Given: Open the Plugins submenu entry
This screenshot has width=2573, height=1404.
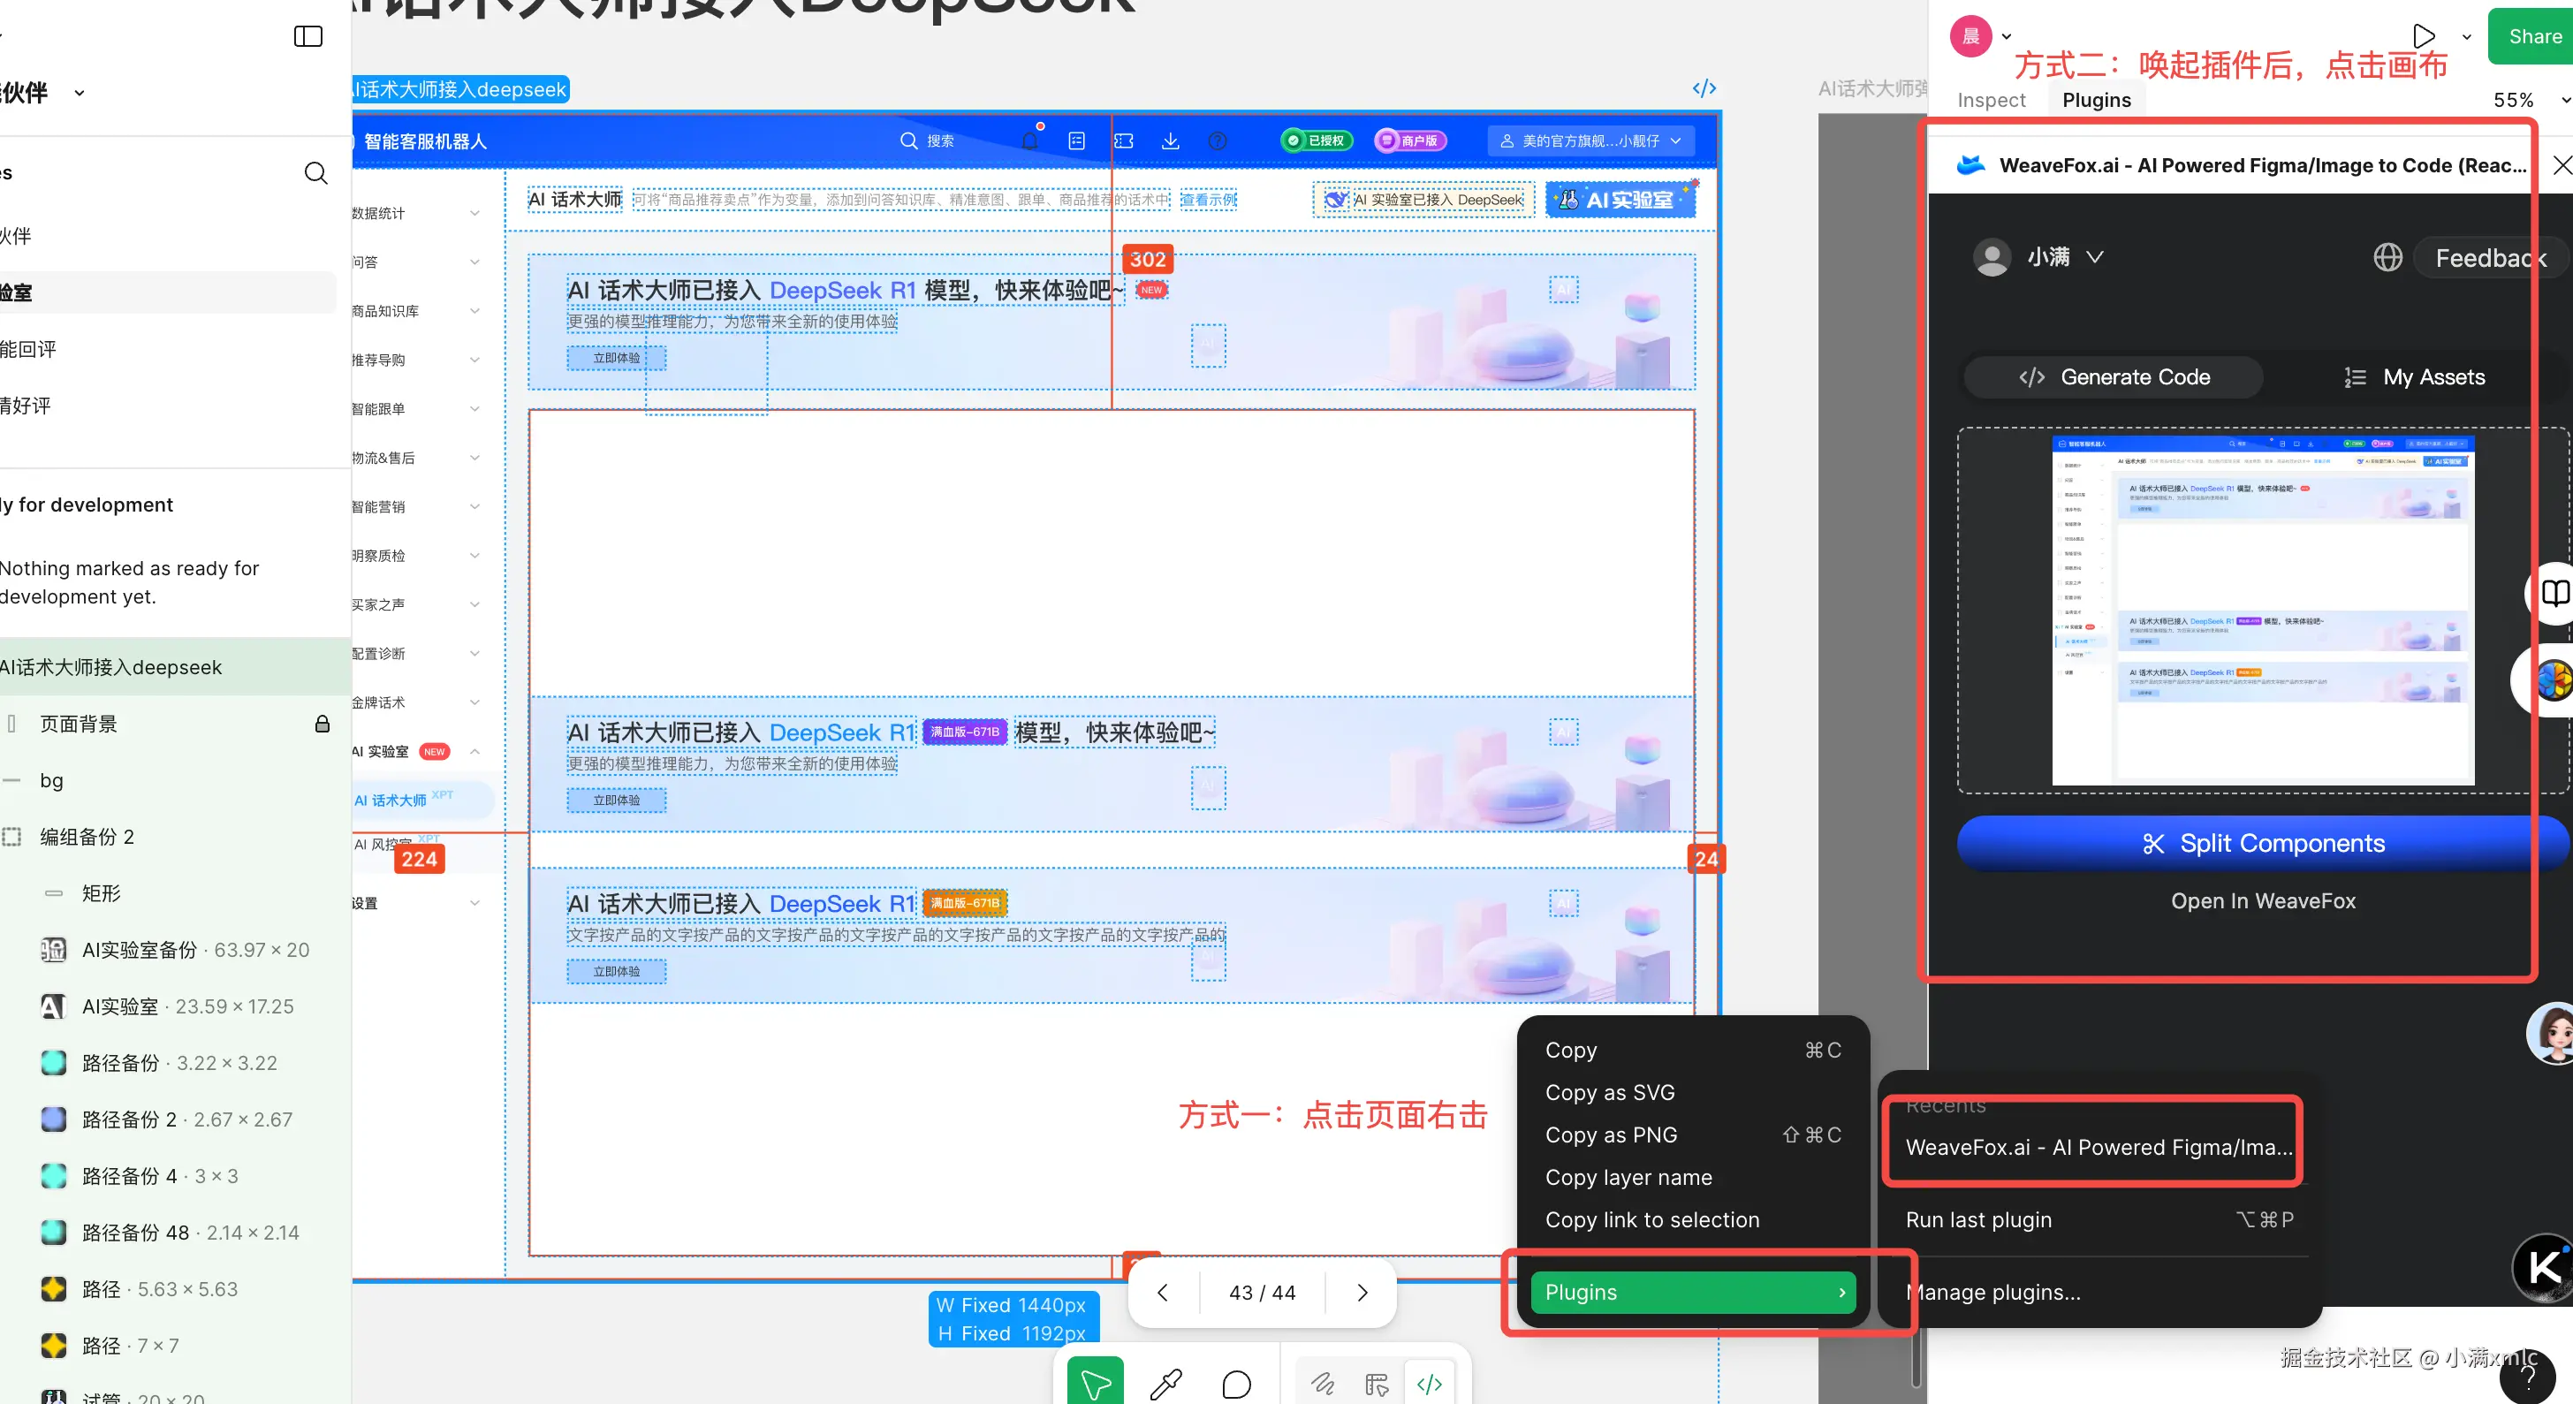Looking at the screenshot, I should (x=1693, y=1292).
